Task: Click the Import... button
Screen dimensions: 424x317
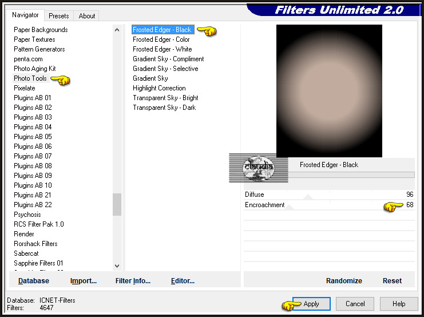Action: (84, 281)
